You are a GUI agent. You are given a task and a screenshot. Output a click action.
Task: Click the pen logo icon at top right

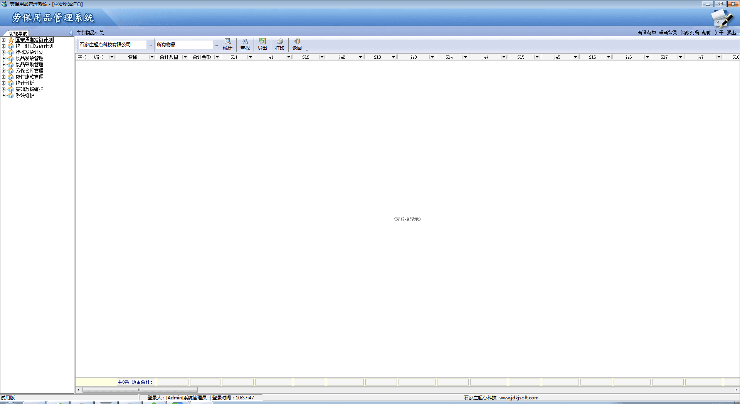point(721,19)
